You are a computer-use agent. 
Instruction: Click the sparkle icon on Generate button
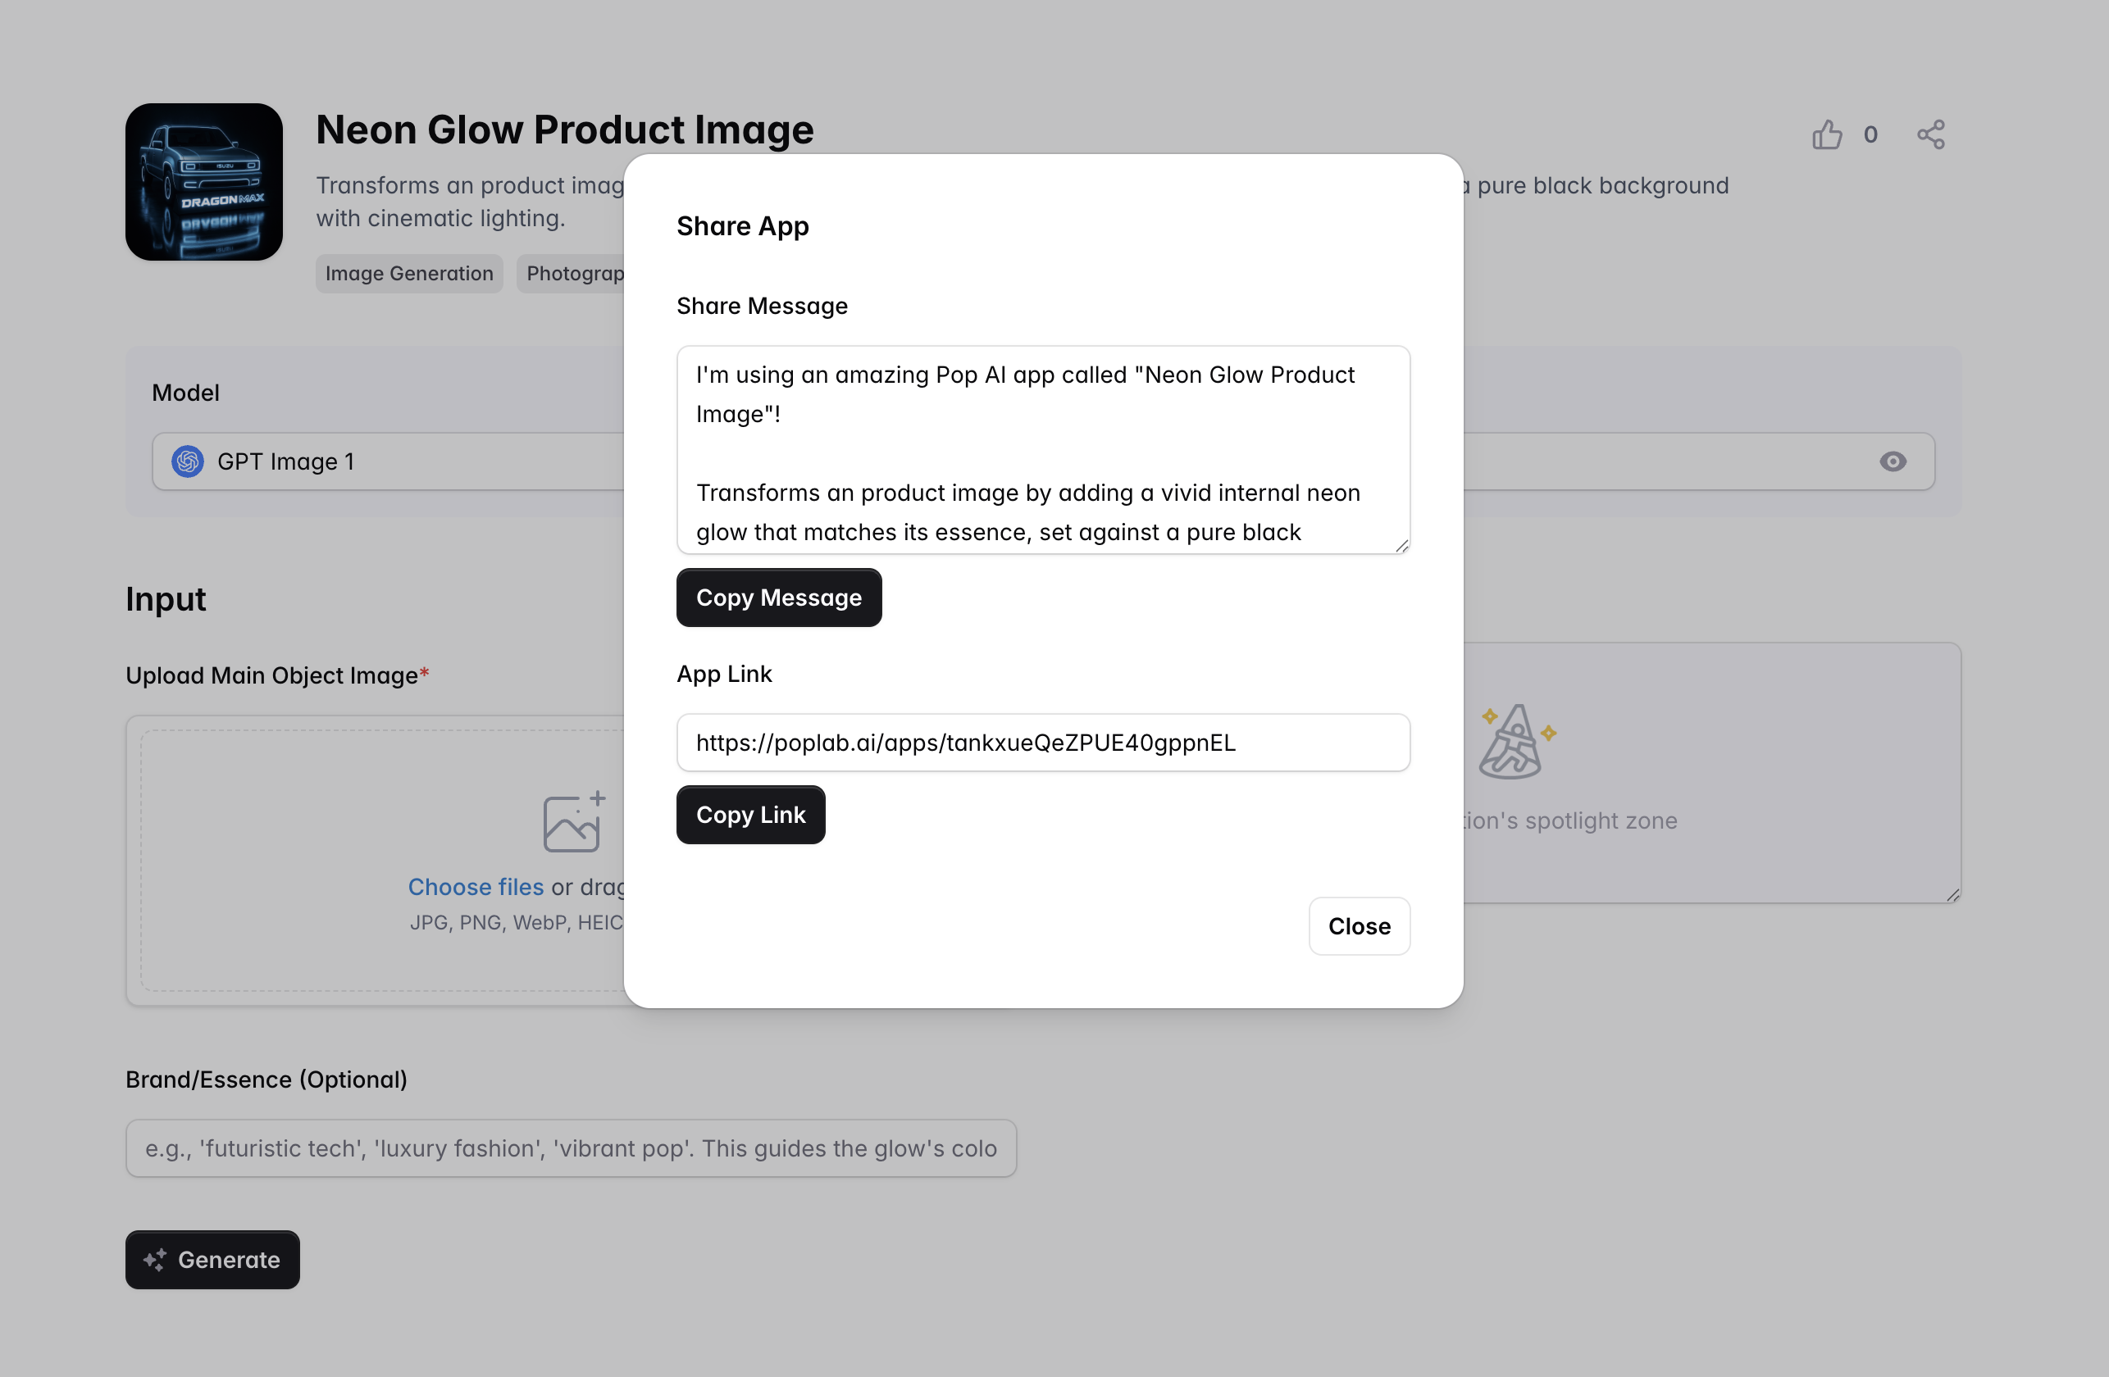click(x=155, y=1259)
